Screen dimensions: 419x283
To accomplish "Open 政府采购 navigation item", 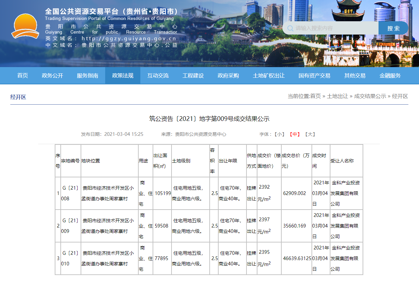I will coord(228,76).
